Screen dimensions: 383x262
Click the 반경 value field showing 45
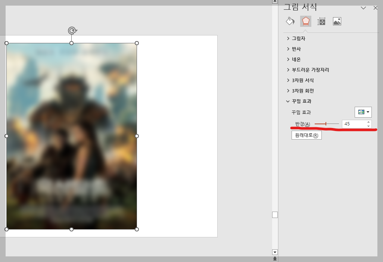click(354, 124)
